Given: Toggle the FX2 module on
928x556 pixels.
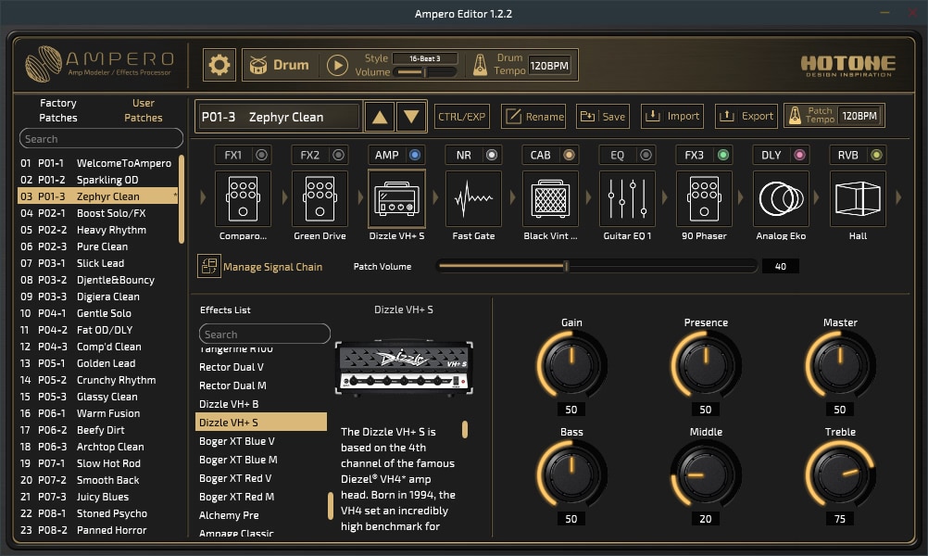Looking at the screenshot, I should 338,155.
